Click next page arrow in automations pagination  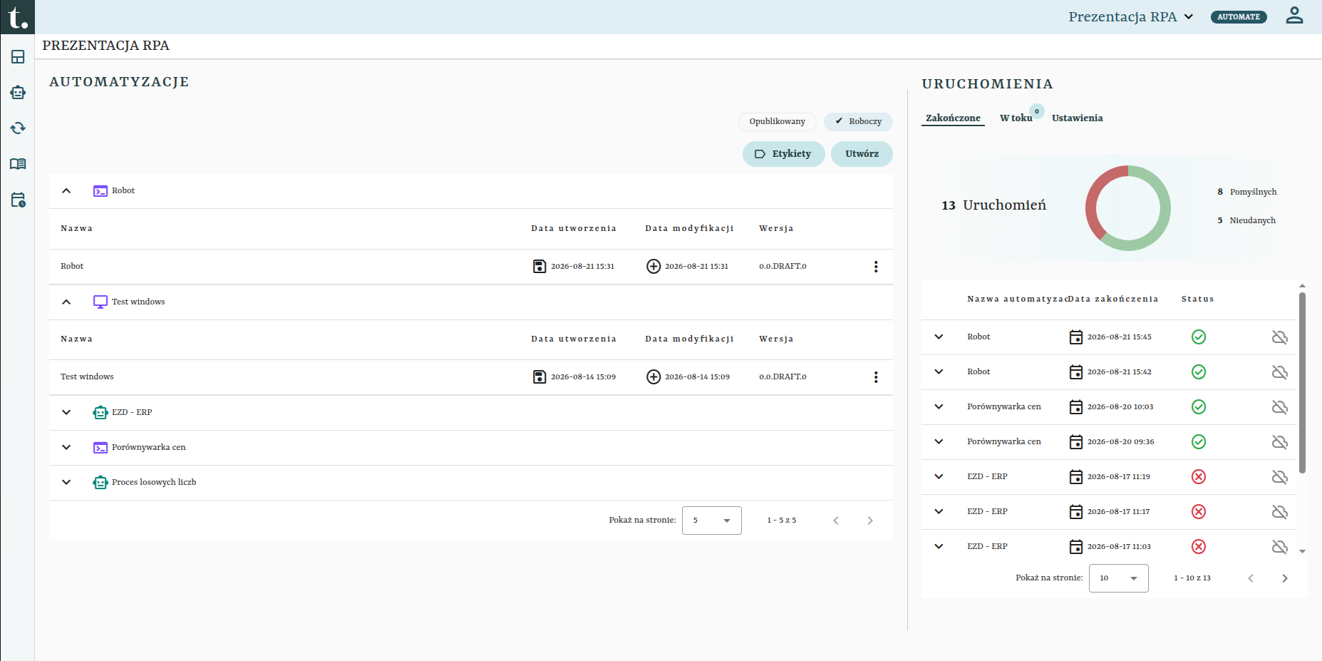(870, 521)
